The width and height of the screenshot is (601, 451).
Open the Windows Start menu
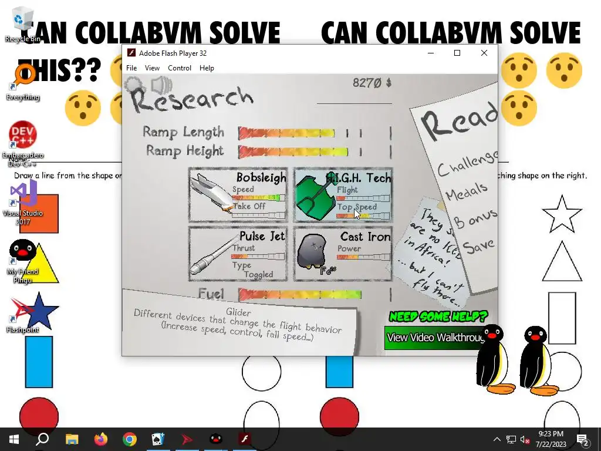[14, 439]
